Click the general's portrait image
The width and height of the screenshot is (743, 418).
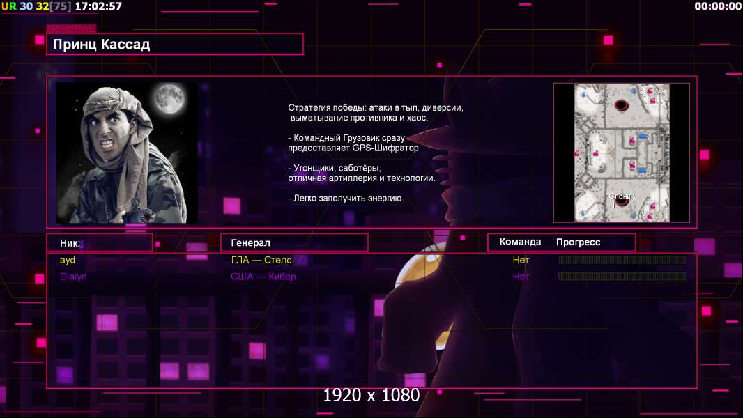(x=127, y=153)
